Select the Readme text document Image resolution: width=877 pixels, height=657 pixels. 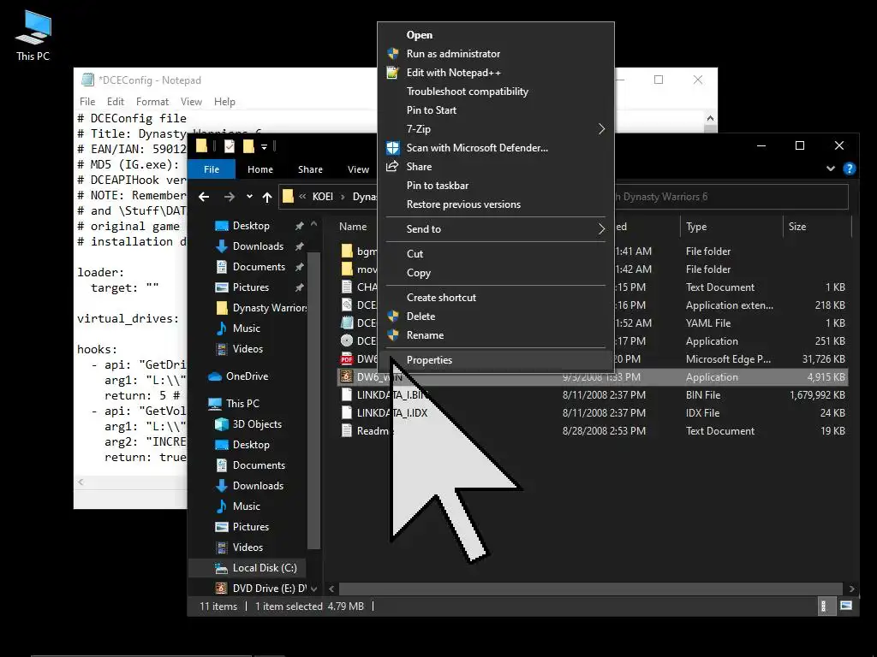[593, 431]
